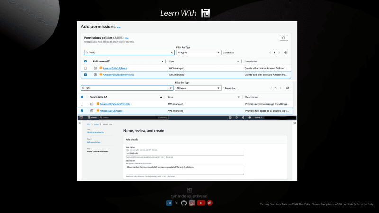Go to Step 1 Select trusted entity
379x213 pixels.
pyautogui.click(x=95, y=133)
